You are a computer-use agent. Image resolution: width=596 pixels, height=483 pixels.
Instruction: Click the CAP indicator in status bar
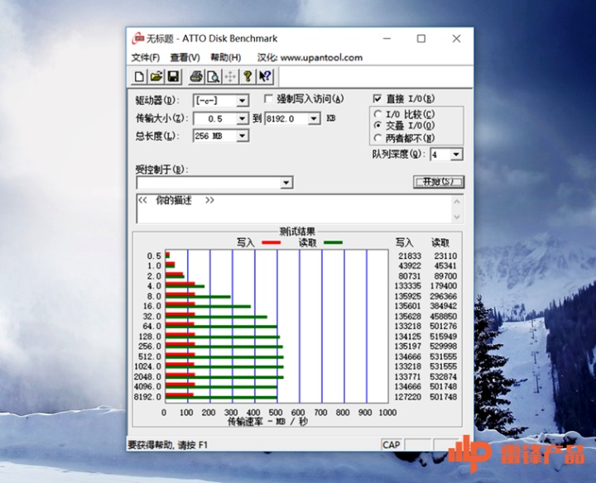[391, 445]
